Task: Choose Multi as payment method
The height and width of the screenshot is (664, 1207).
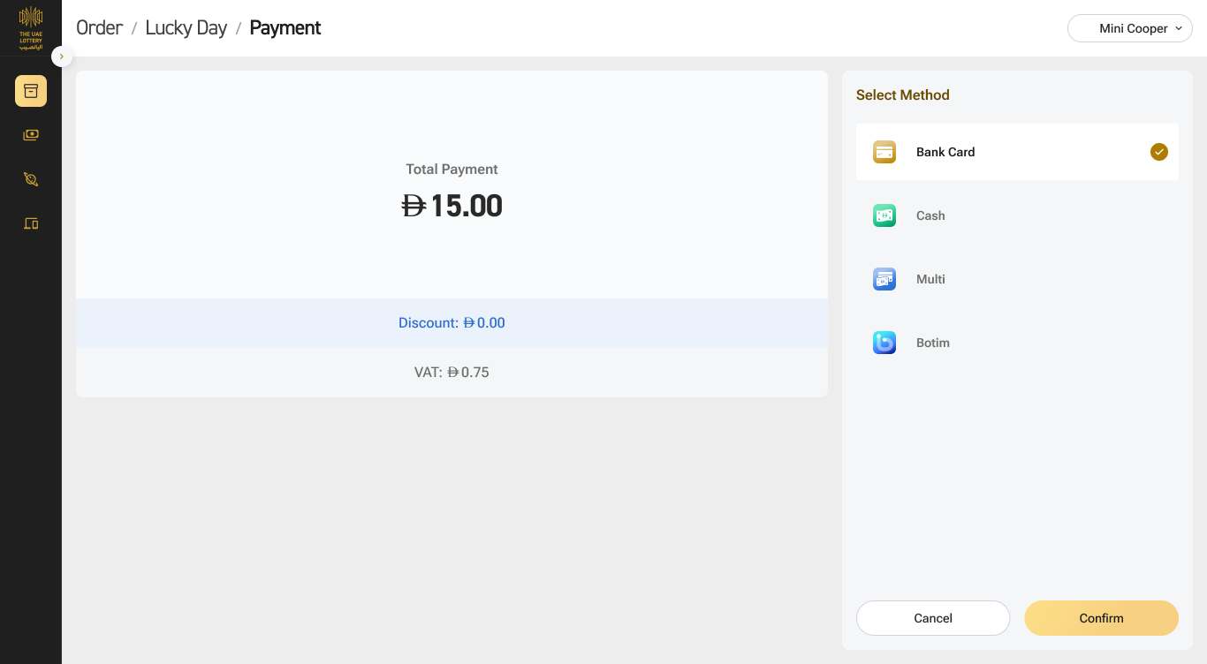Action: [x=1017, y=279]
